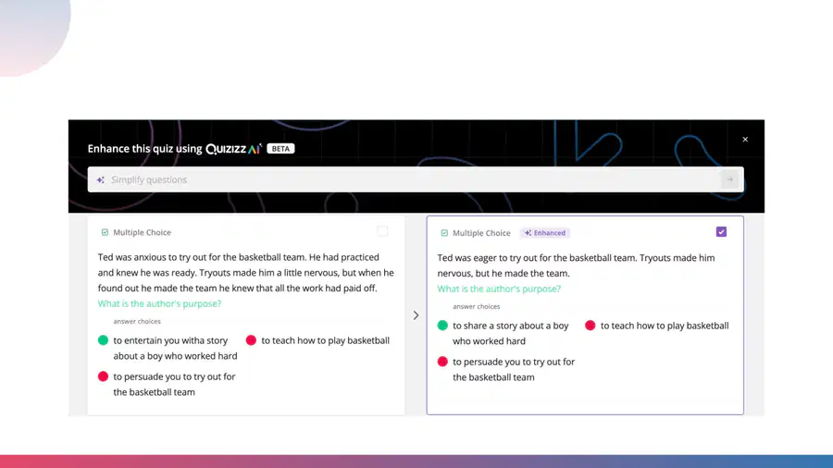Click 'Enhance this quiz using' heading
The height and width of the screenshot is (468, 833).
point(144,149)
